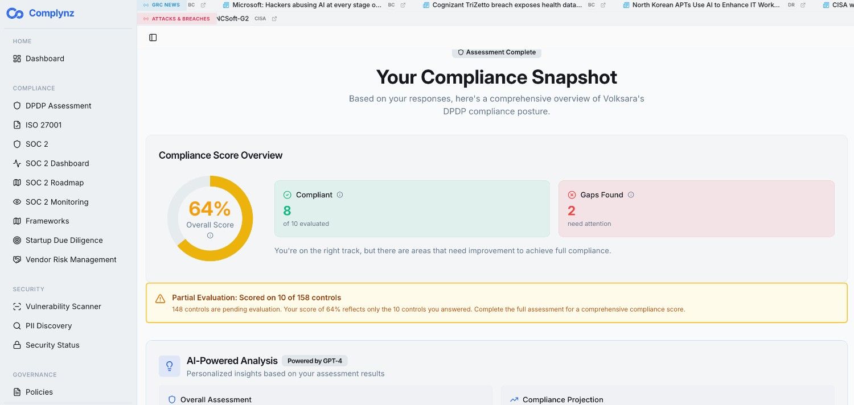Open the Gaps Found info tooltip icon
This screenshot has width=854, height=405.
(631, 195)
